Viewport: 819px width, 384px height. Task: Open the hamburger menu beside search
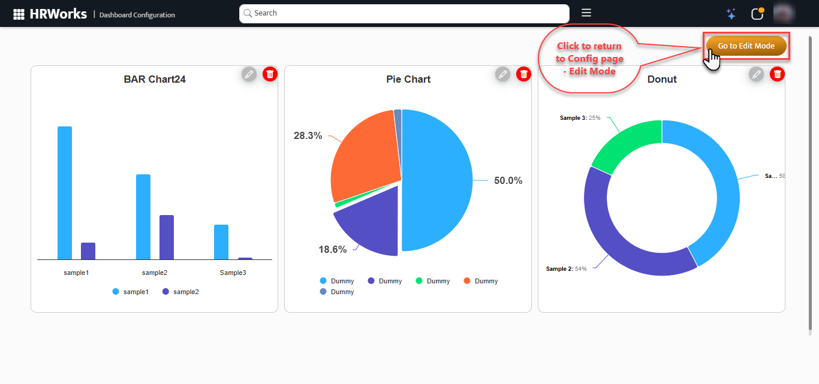[586, 13]
